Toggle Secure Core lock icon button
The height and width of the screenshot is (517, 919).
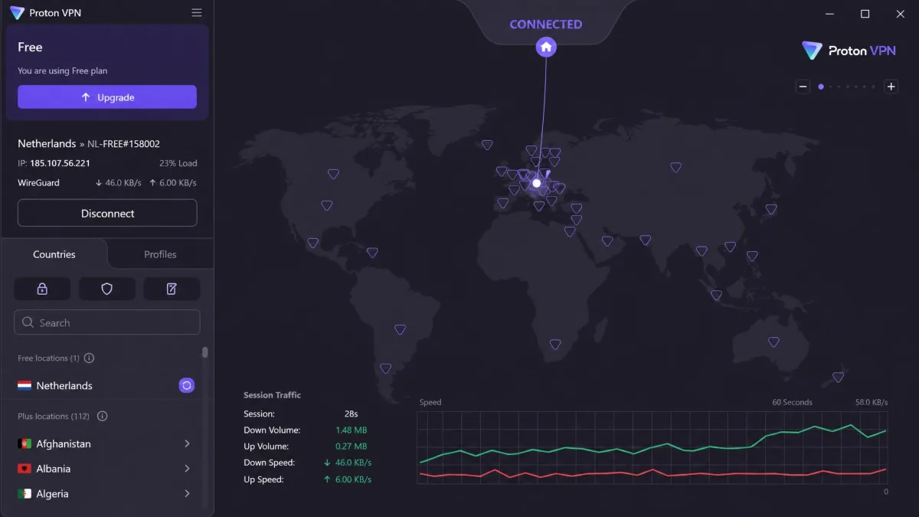pyautogui.click(x=42, y=289)
